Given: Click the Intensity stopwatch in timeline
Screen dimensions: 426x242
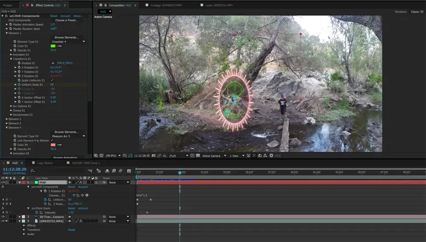Looking at the screenshot, I should [36, 212].
